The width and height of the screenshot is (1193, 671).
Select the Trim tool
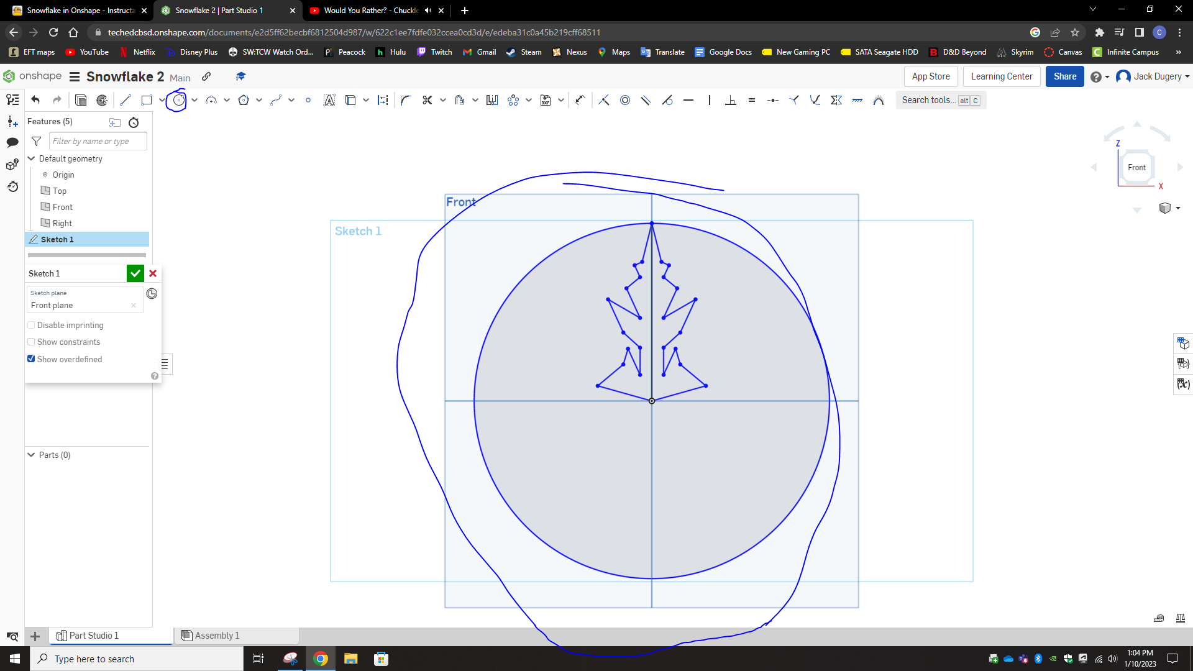point(427,99)
